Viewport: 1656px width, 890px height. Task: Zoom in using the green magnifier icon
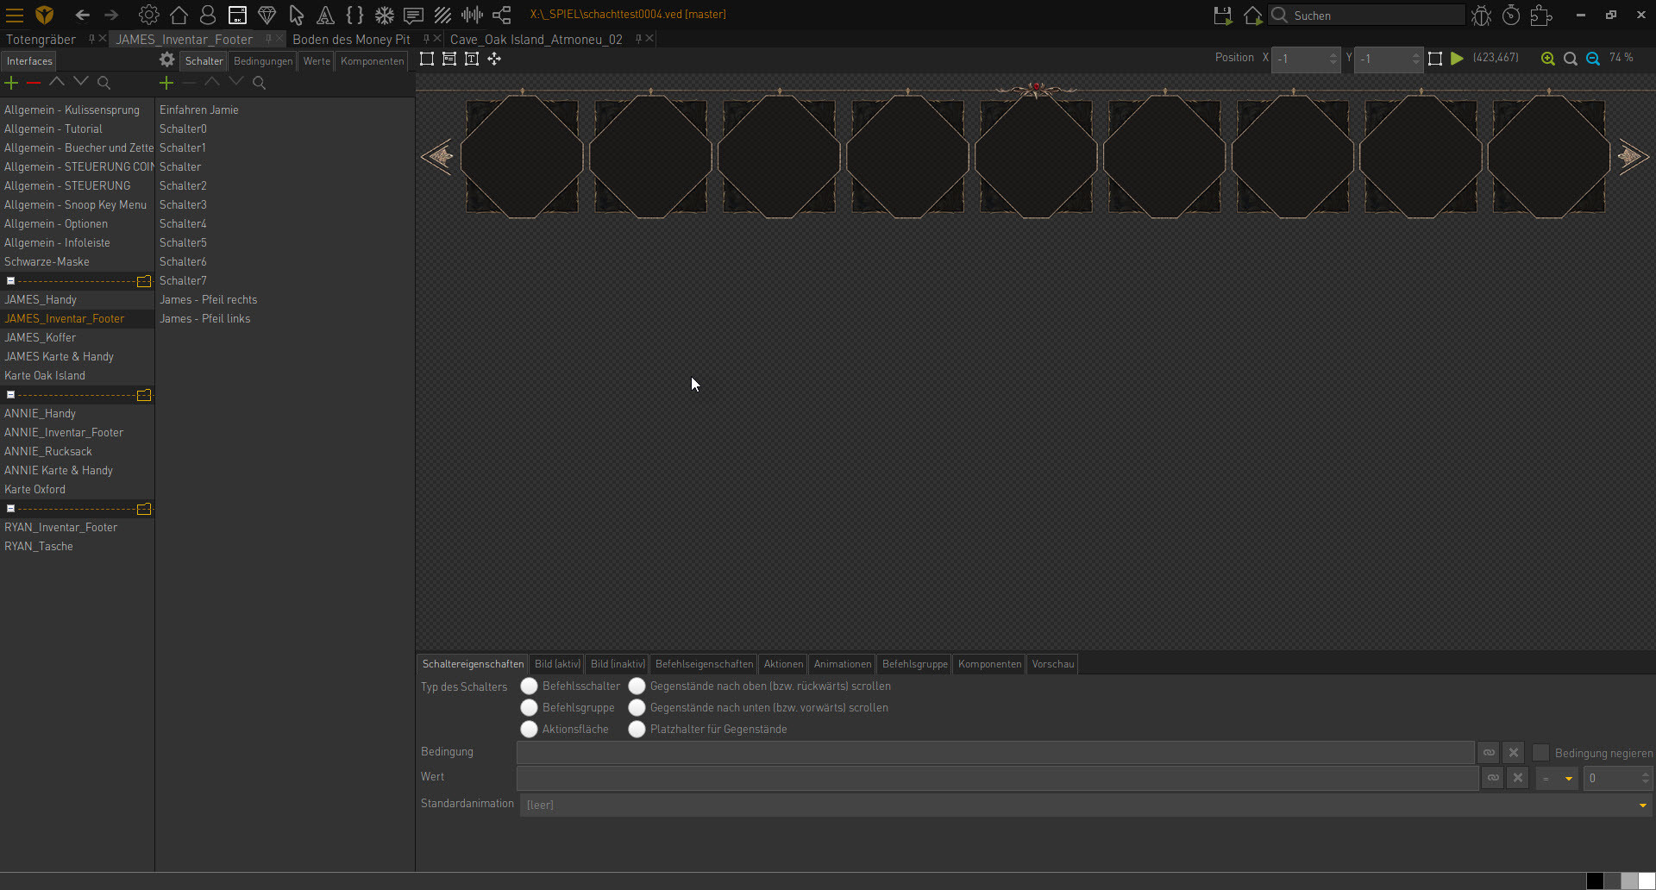coord(1548,59)
